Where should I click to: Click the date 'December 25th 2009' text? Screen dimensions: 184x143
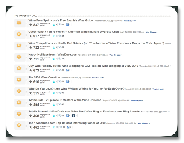[88, 55]
